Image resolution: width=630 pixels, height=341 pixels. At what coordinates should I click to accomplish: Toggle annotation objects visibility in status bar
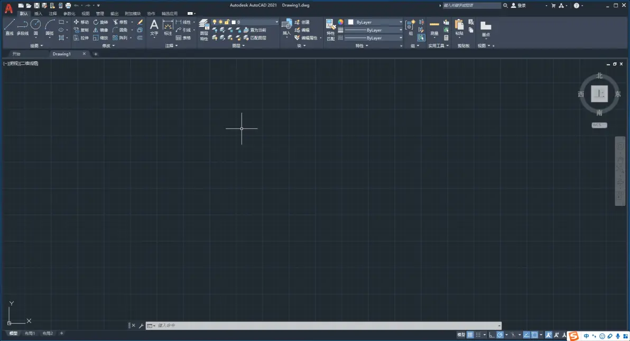549,335
